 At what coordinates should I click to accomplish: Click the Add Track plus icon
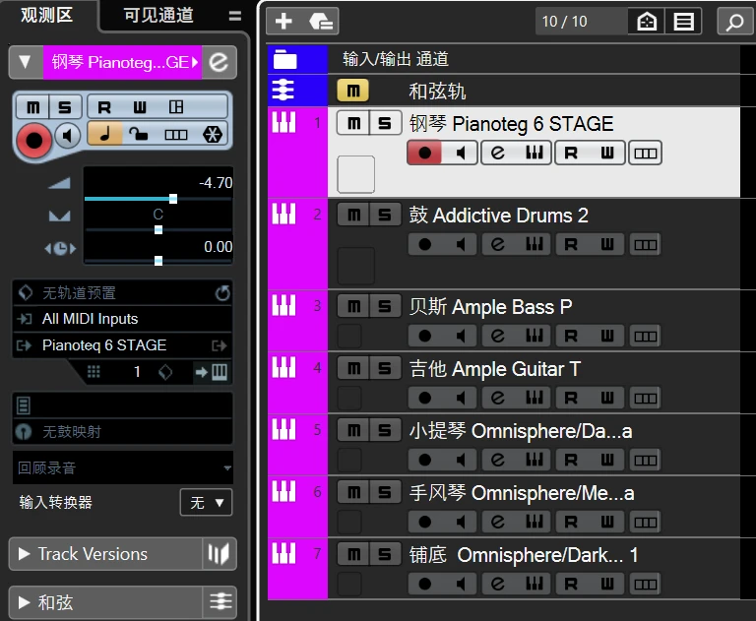(x=283, y=22)
